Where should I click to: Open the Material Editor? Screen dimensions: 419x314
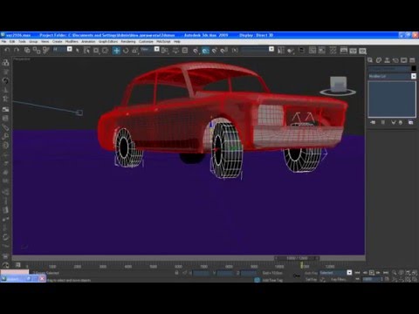(x=333, y=51)
